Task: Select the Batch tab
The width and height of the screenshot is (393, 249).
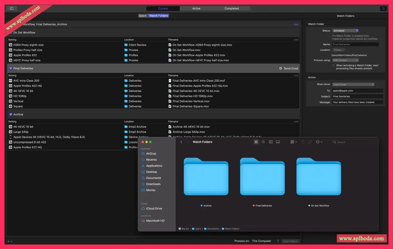Action: pyautogui.click(x=143, y=16)
